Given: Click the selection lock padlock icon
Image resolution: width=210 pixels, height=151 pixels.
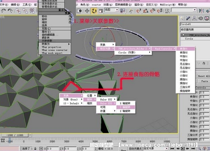Looking at the screenshot, I should point(35,148).
